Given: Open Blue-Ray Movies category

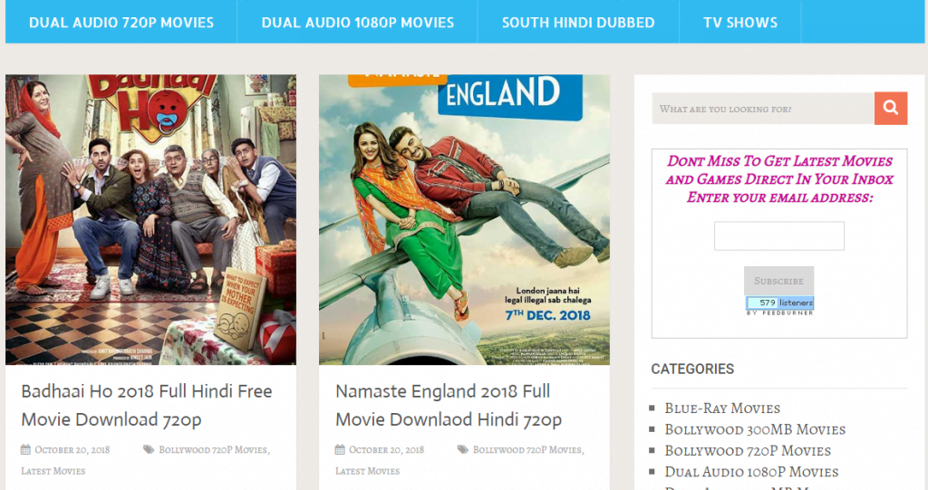Looking at the screenshot, I should pyautogui.click(x=722, y=408).
